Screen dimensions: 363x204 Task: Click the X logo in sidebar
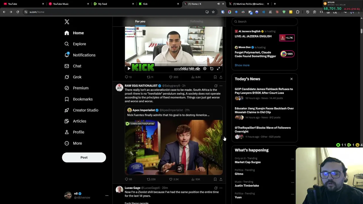click(x=67, y=22)
